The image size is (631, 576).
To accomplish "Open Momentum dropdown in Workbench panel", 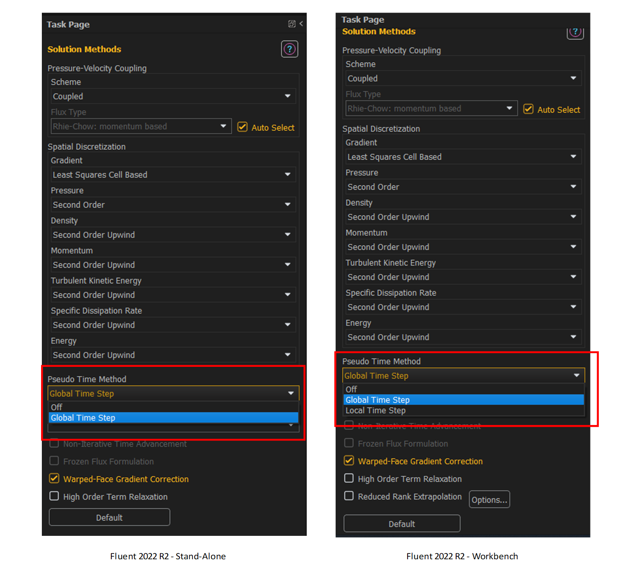I will point(464,247).
